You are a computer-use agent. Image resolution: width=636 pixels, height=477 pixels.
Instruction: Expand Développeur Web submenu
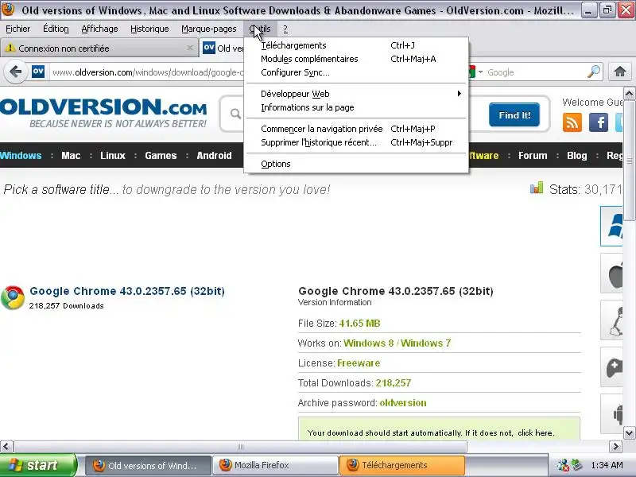click(x=357, y=94)
